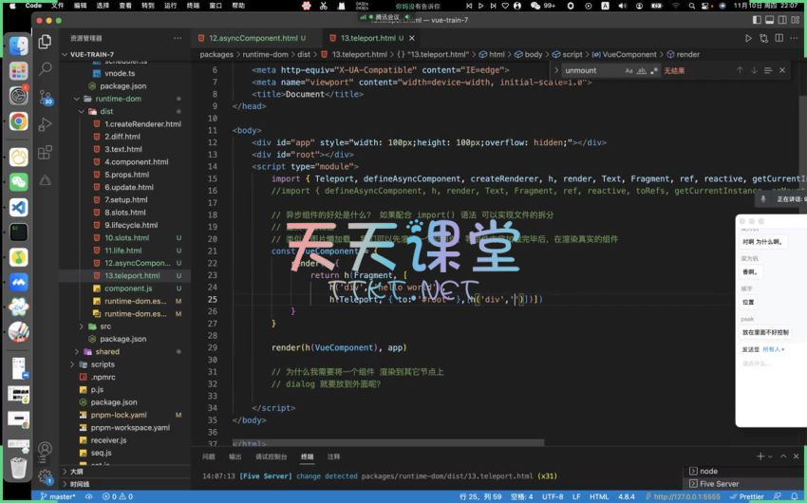Toggle Match Case in find widget
The image size is (807, 503).
(629, 70)
